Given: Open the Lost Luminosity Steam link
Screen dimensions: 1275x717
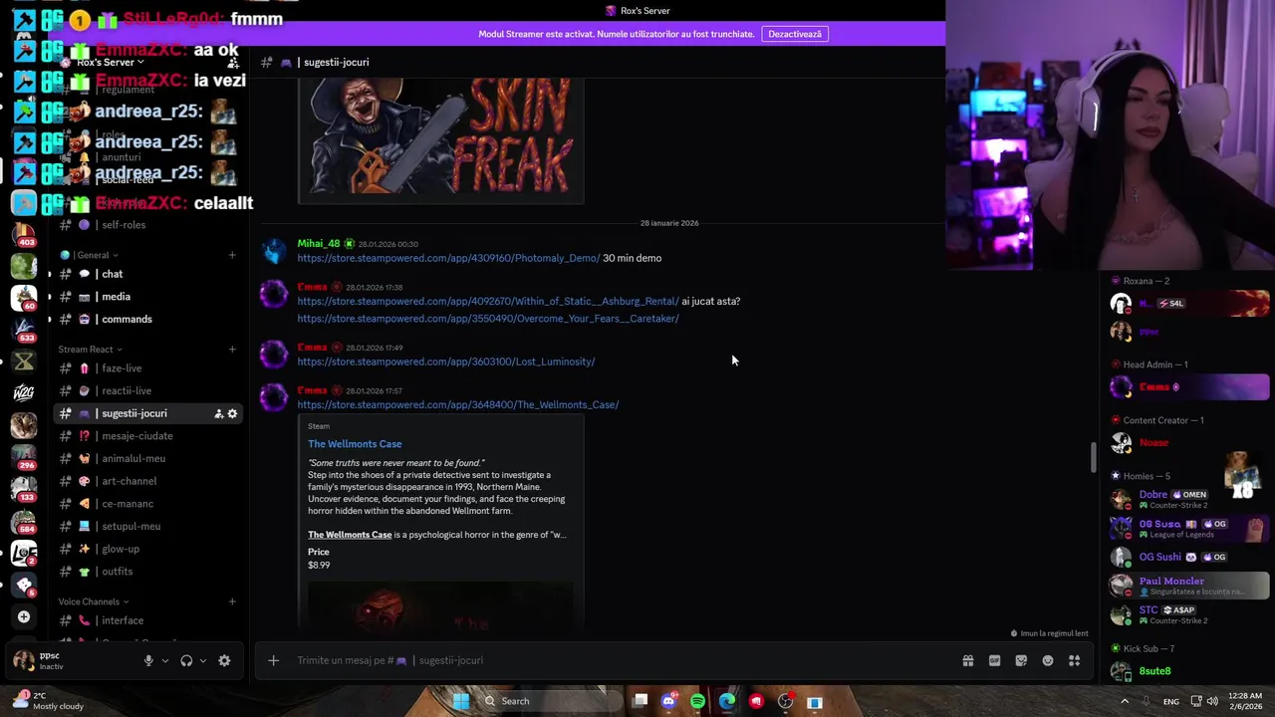Looking at the screenshot, I should coord(446,361).
